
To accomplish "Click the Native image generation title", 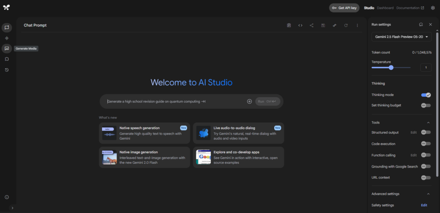I will coord(139,152).
